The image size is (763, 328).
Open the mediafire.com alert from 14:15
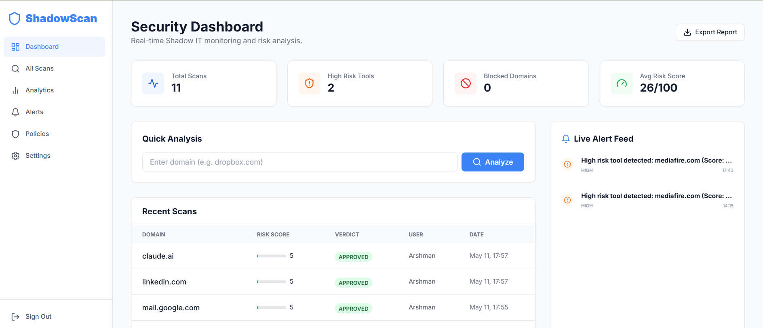tap(647, 200)
